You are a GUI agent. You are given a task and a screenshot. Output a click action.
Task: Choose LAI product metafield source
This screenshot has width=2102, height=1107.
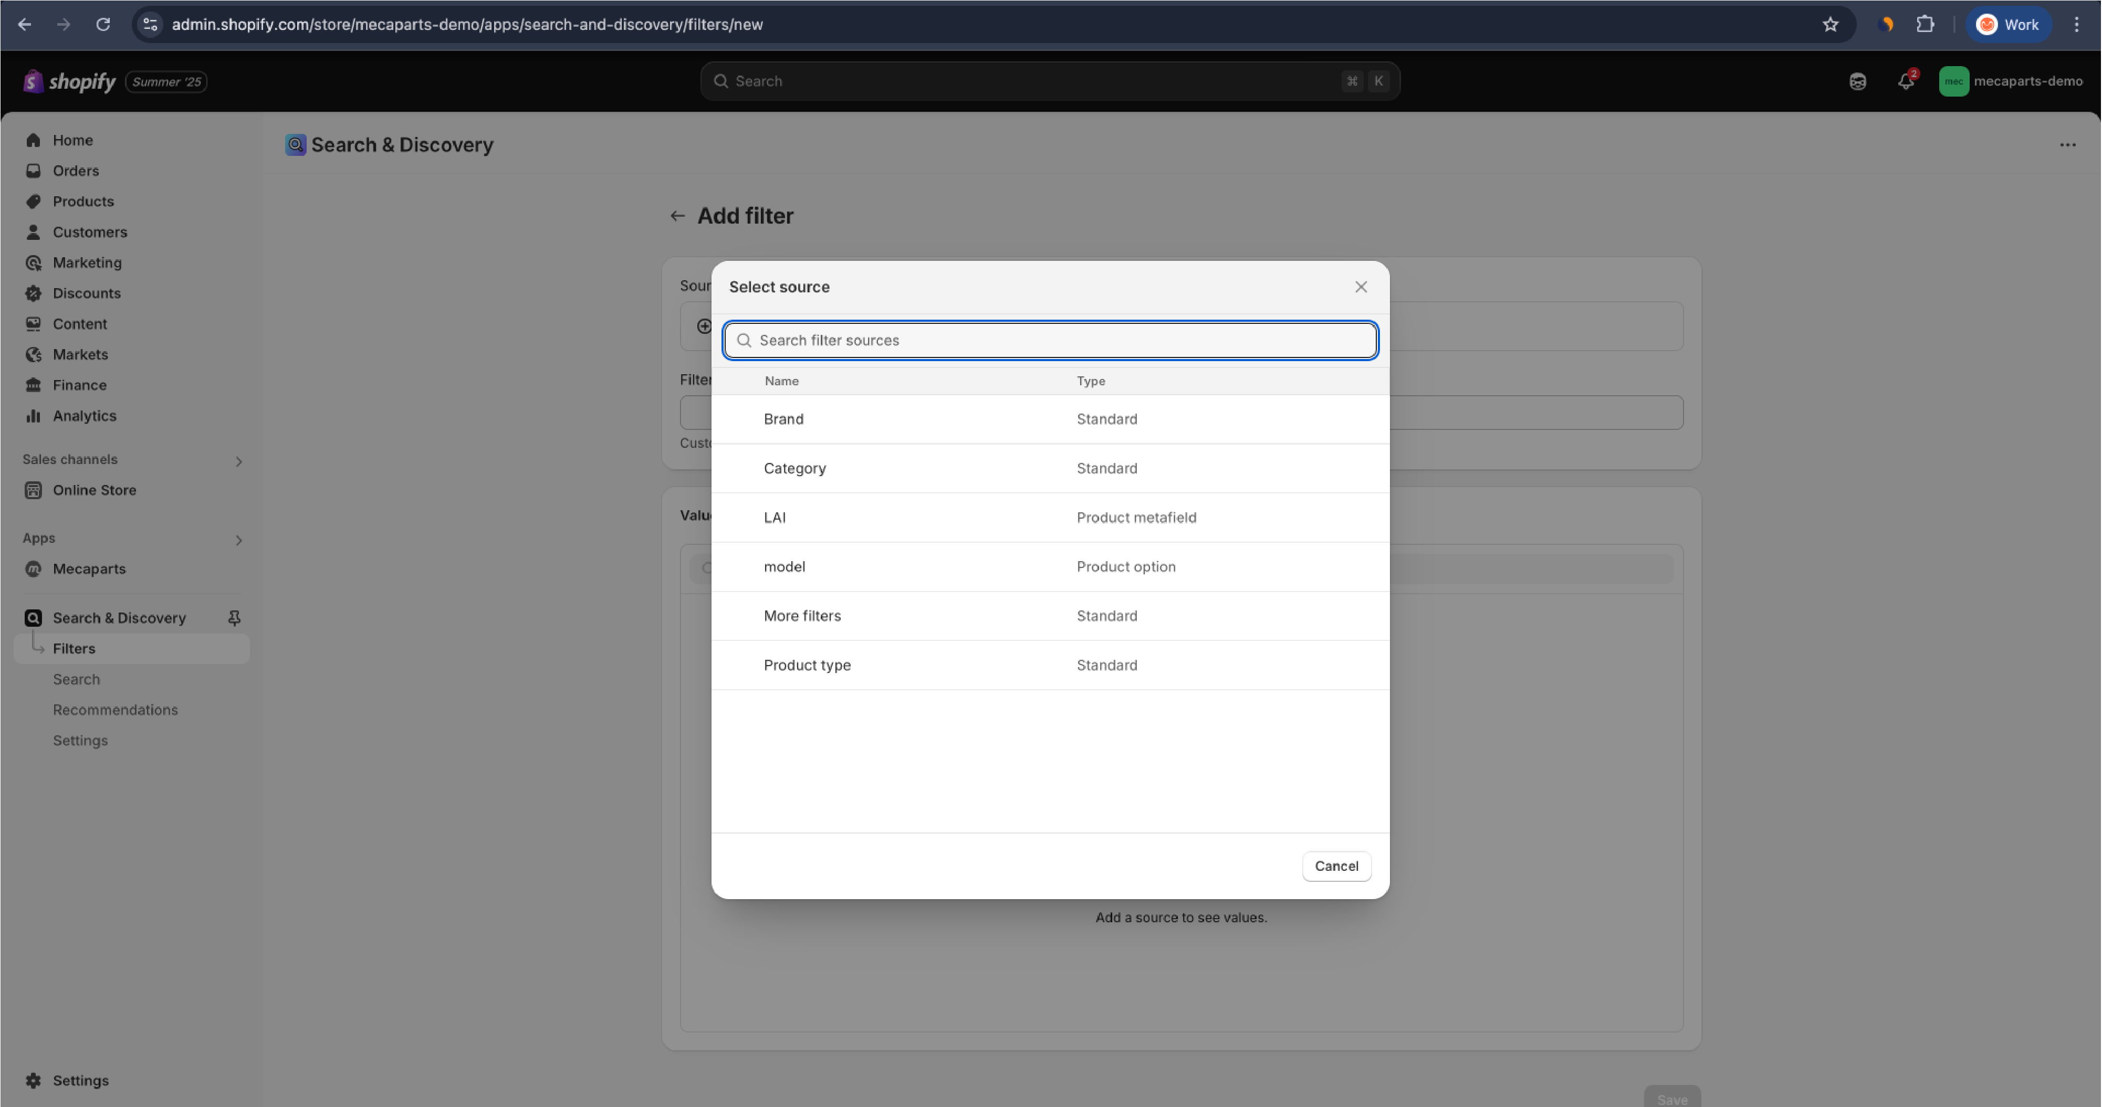(1049, 517)
